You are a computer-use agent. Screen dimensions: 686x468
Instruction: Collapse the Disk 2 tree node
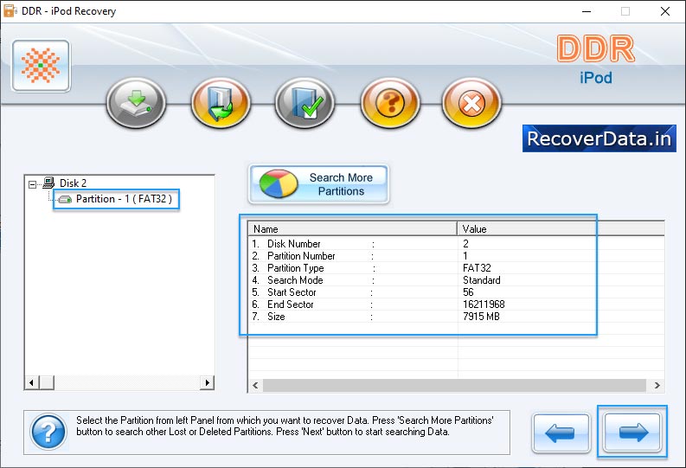coord(32,184)
